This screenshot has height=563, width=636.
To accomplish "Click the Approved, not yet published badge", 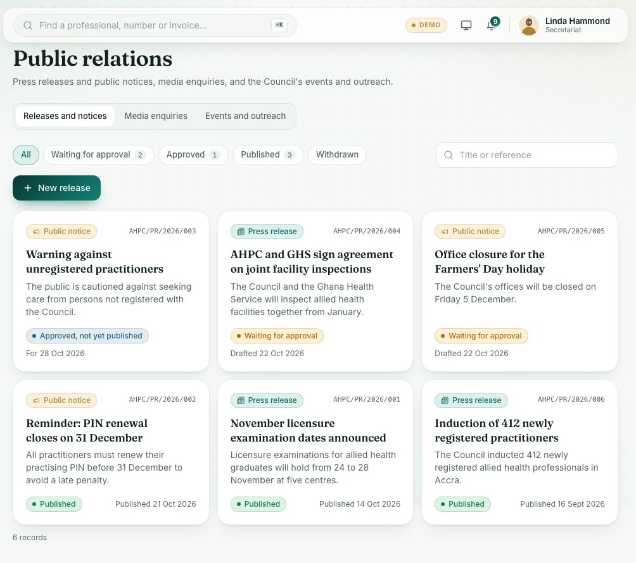I will (87, 336).
